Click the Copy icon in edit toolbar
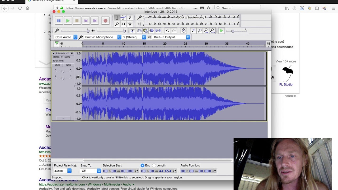The image size is (338, 190). pyautogui.click(x=139, y=31)
